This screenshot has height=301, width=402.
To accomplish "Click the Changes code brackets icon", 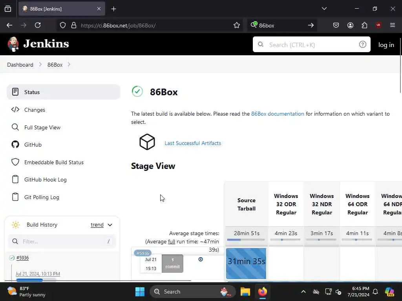I will pyautogui.click(x=15, y=110).
